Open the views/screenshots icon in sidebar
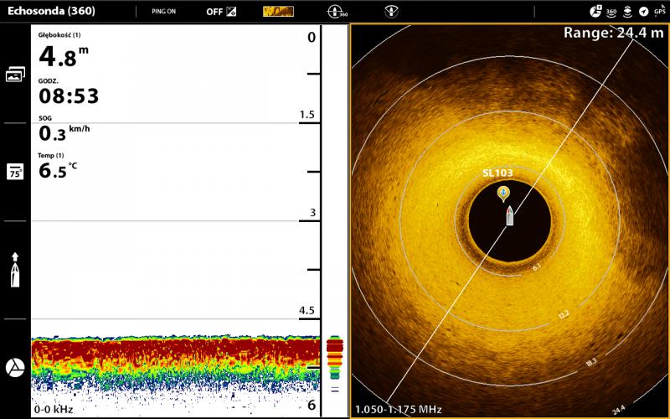 coord(15,75)
